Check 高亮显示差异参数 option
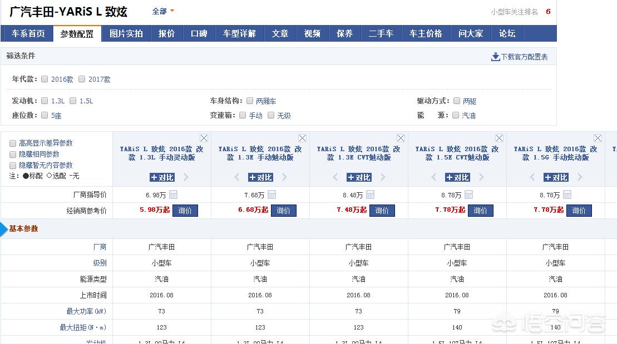 13,143
